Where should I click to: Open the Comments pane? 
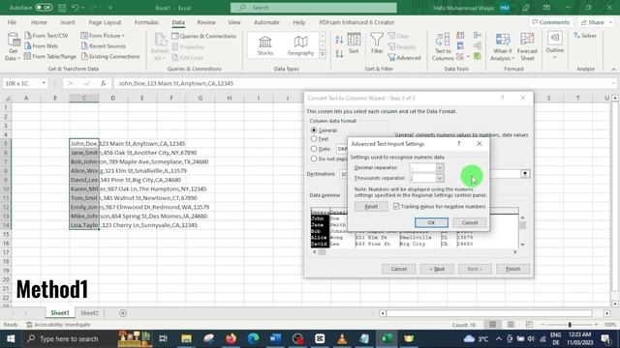pos(551,22)
